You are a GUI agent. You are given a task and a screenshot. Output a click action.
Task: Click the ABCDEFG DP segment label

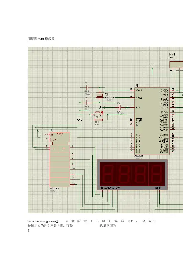coord(110,188)
